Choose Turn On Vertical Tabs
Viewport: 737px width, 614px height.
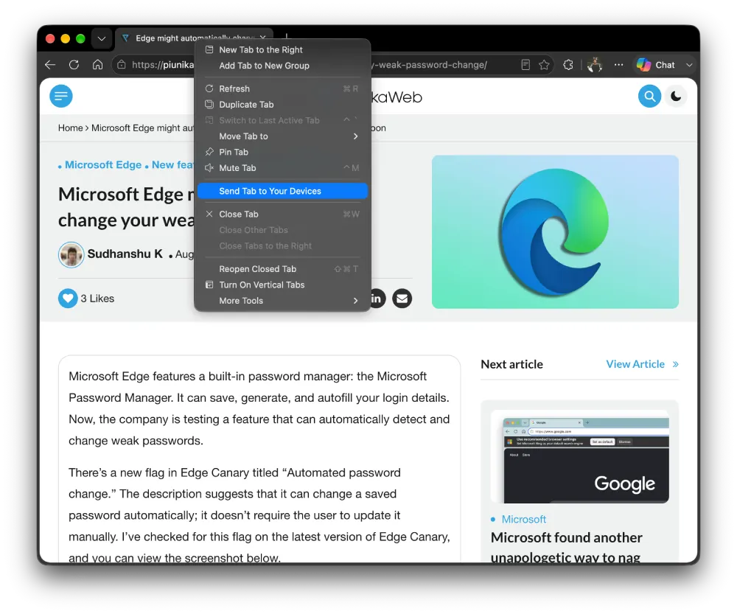pyautogui.click(x=282, y=285)
